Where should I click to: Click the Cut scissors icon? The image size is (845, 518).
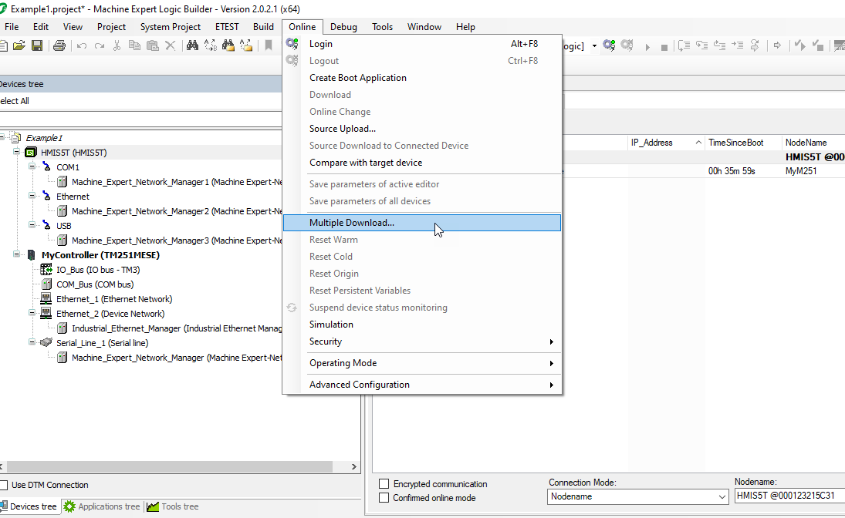117,45
